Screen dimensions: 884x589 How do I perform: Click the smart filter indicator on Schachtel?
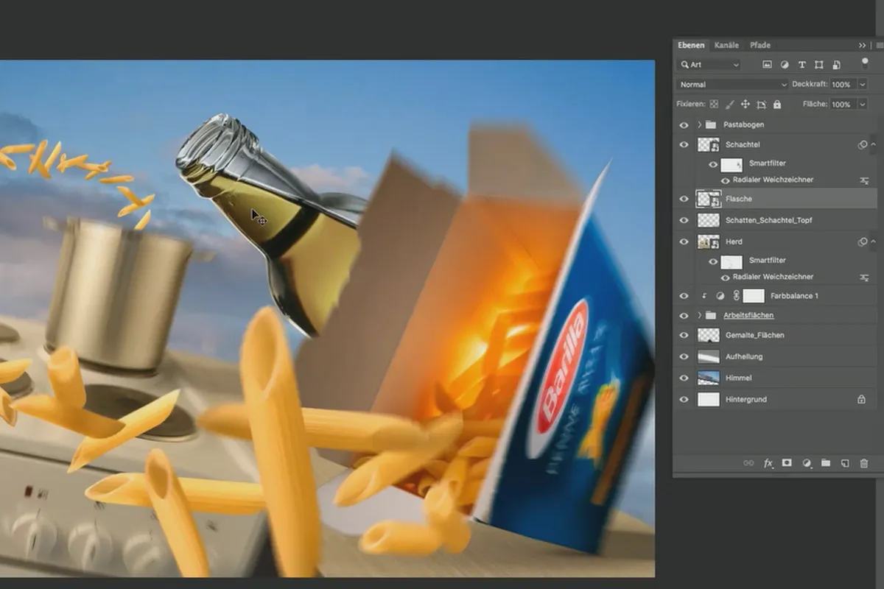point(863,145)
